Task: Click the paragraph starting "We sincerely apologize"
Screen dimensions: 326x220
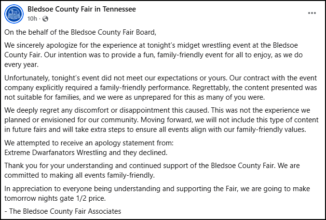Action: [153, 55]
